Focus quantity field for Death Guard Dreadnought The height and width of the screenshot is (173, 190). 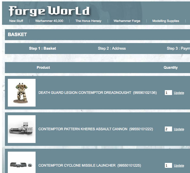click(168, 93)
